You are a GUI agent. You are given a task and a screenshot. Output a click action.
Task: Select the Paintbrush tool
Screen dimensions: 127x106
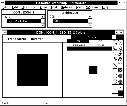click(x=120, y=53)
